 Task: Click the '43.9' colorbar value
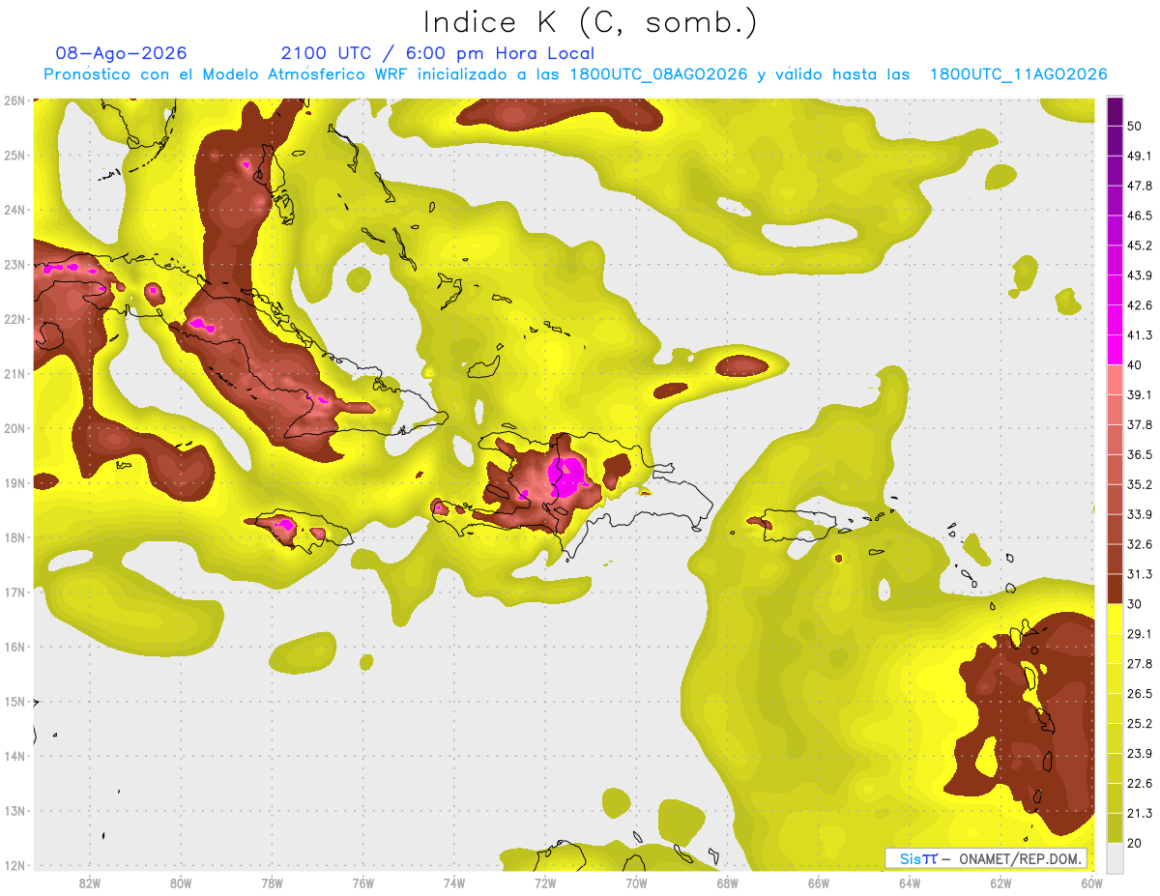point(1139,275)
